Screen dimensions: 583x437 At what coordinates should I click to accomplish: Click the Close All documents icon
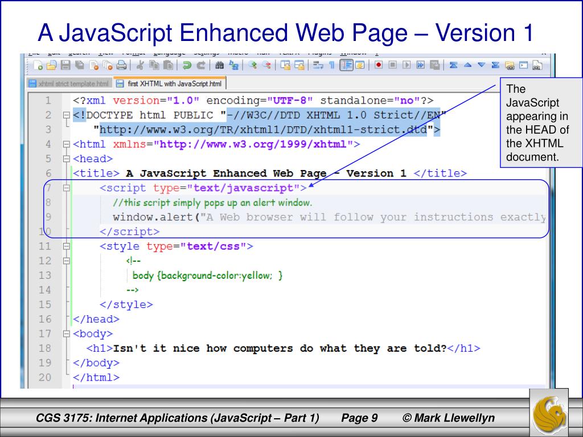click(x=108, y=65)
